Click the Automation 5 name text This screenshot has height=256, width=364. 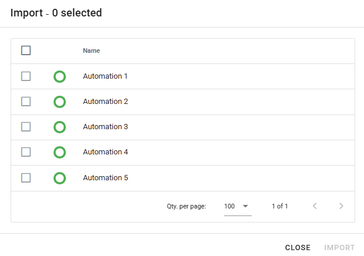pos(105,177)
